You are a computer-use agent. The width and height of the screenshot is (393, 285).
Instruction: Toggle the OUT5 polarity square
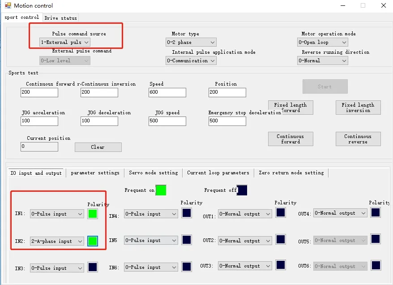376,239
